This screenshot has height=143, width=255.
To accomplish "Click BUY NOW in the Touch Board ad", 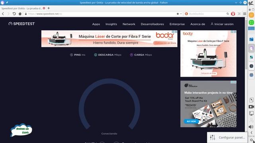I will pyautogui.click(x=191, y=121).
